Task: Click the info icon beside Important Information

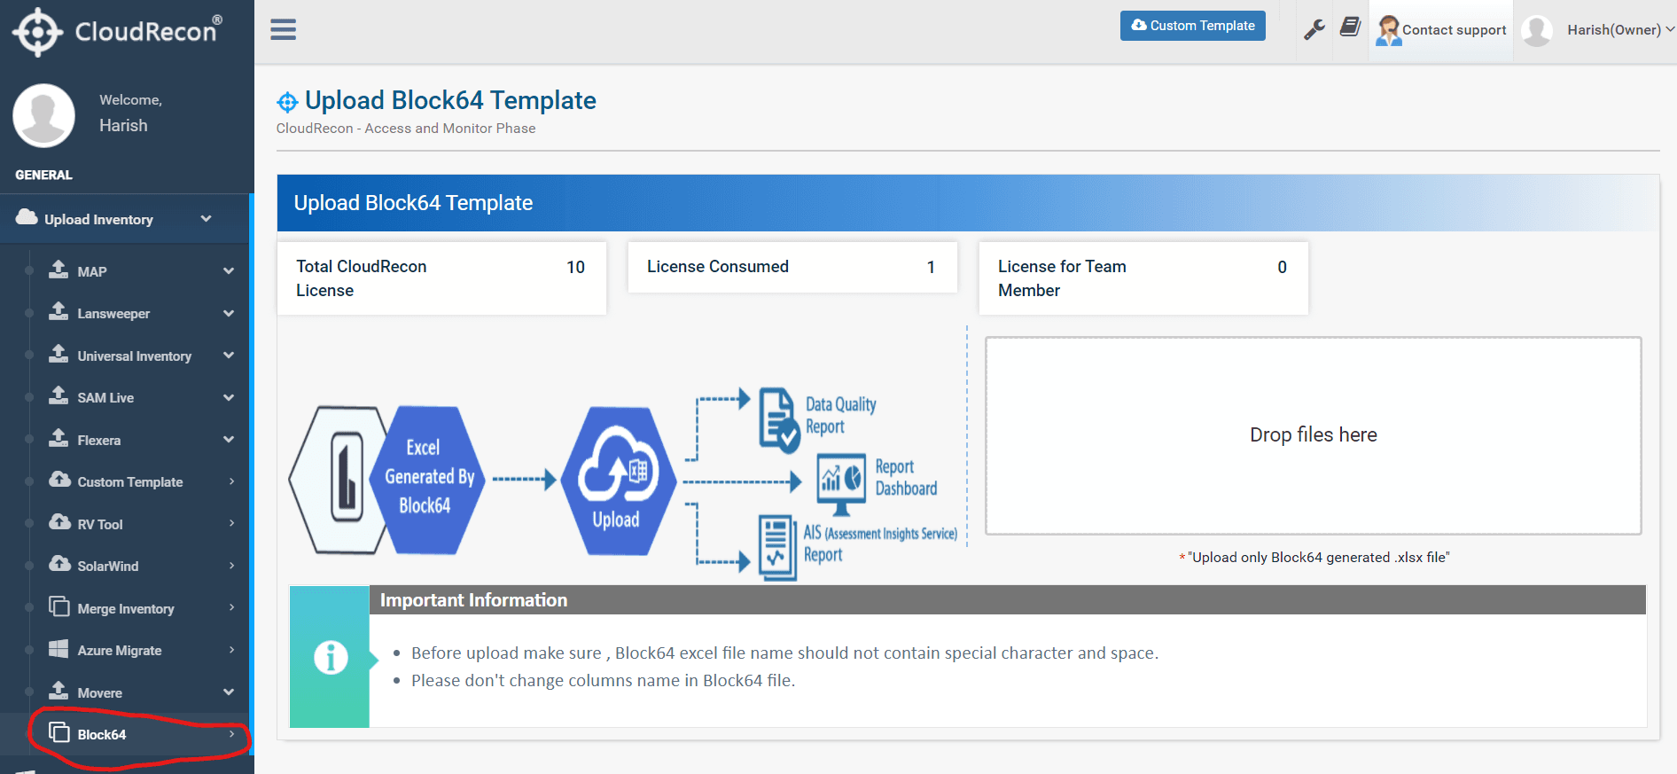Action: coord(331,657)
